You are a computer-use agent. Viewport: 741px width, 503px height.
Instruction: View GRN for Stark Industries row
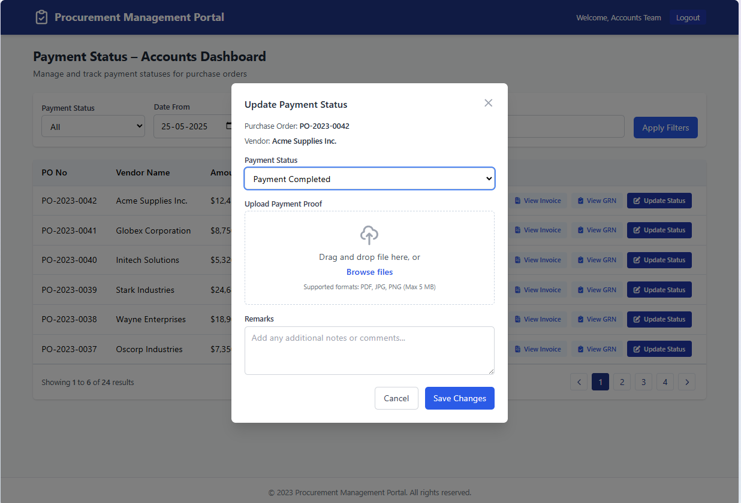[597, 290]
